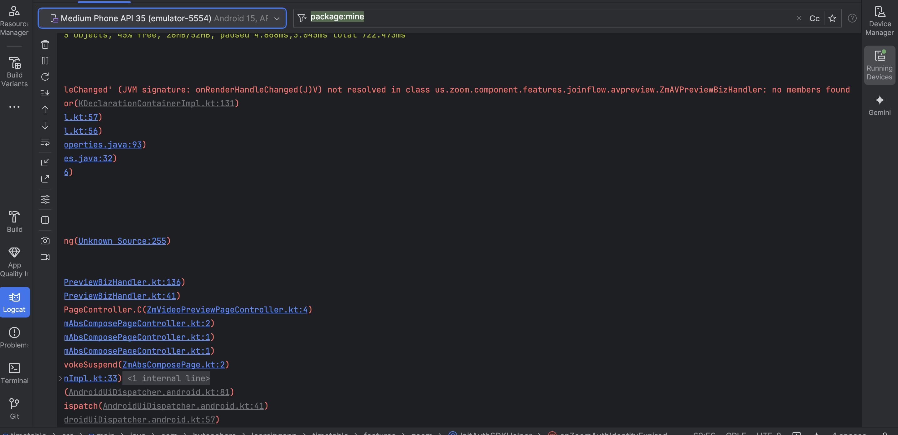The width and height of the screenshot is (898, 435).
Task: Restart logcat with the refresh icon
Action: 45,77
